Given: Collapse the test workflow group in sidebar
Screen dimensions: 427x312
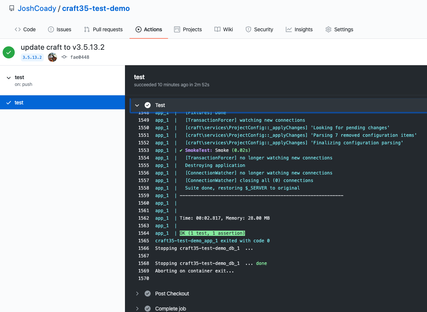Looking at the screenshot, I should click(9, 78).
